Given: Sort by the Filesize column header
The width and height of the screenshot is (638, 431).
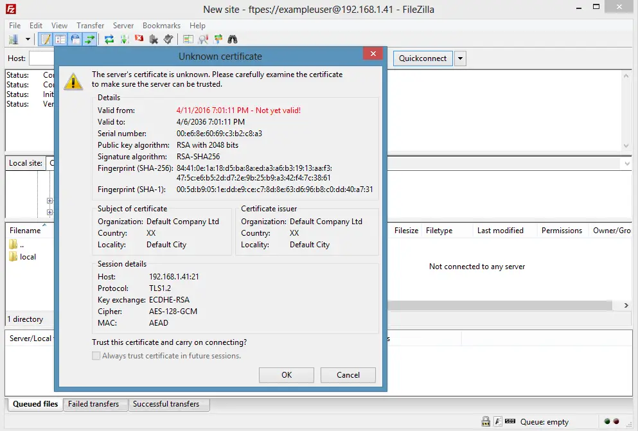Looking at the screenshot, I should coord(406,231).
